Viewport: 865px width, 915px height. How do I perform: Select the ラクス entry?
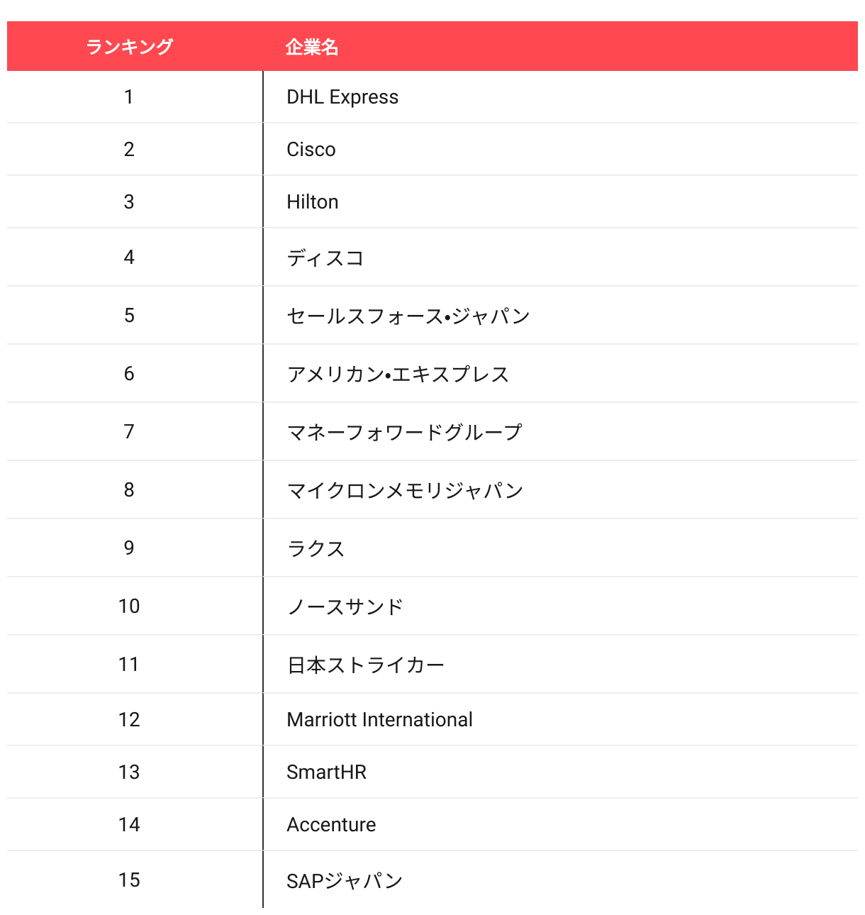pyautogui.click(x=316, y=548)
